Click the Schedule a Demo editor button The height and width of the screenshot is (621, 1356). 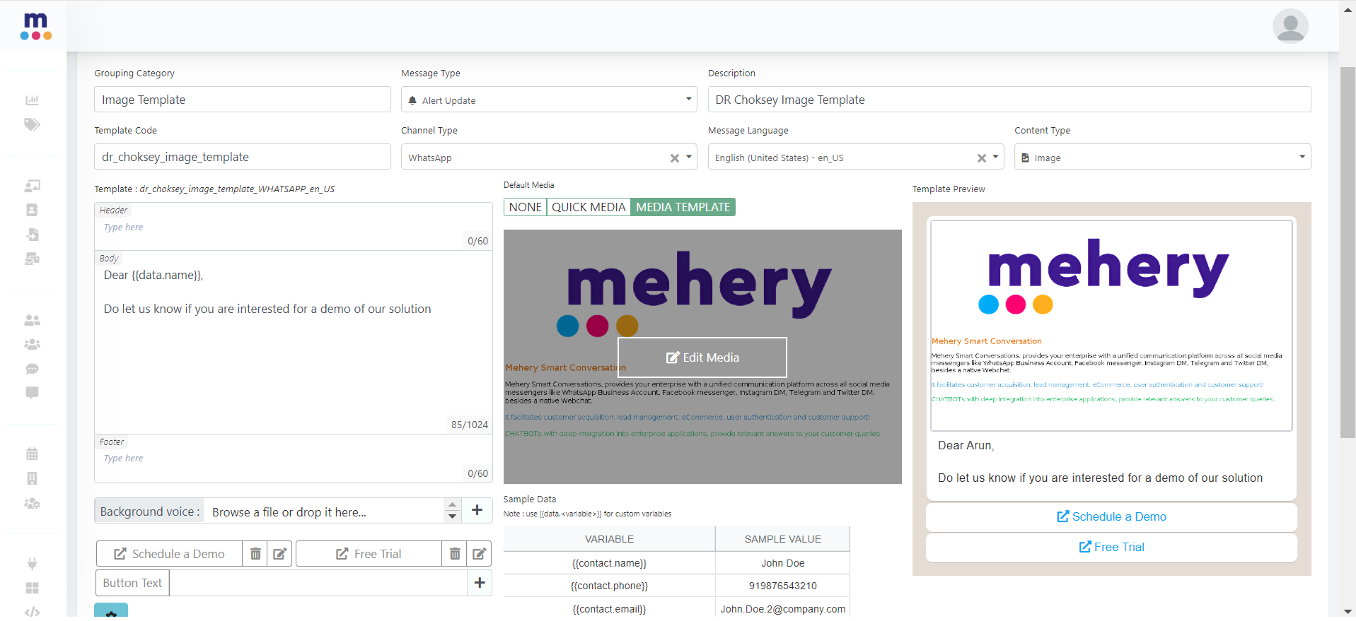point(170,554)
